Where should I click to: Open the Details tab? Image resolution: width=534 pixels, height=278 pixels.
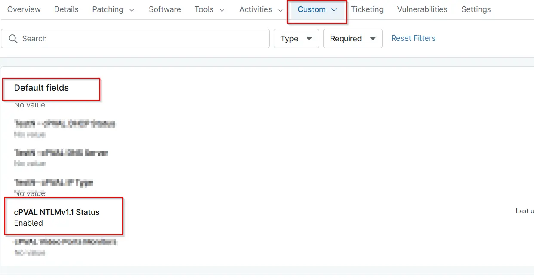coord(66,9)
